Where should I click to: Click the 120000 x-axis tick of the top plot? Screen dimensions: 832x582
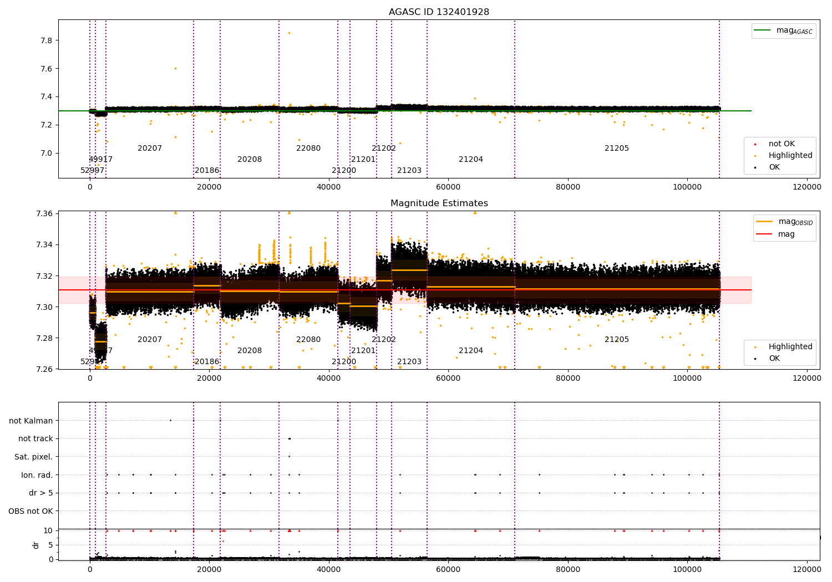click(807, 187)
